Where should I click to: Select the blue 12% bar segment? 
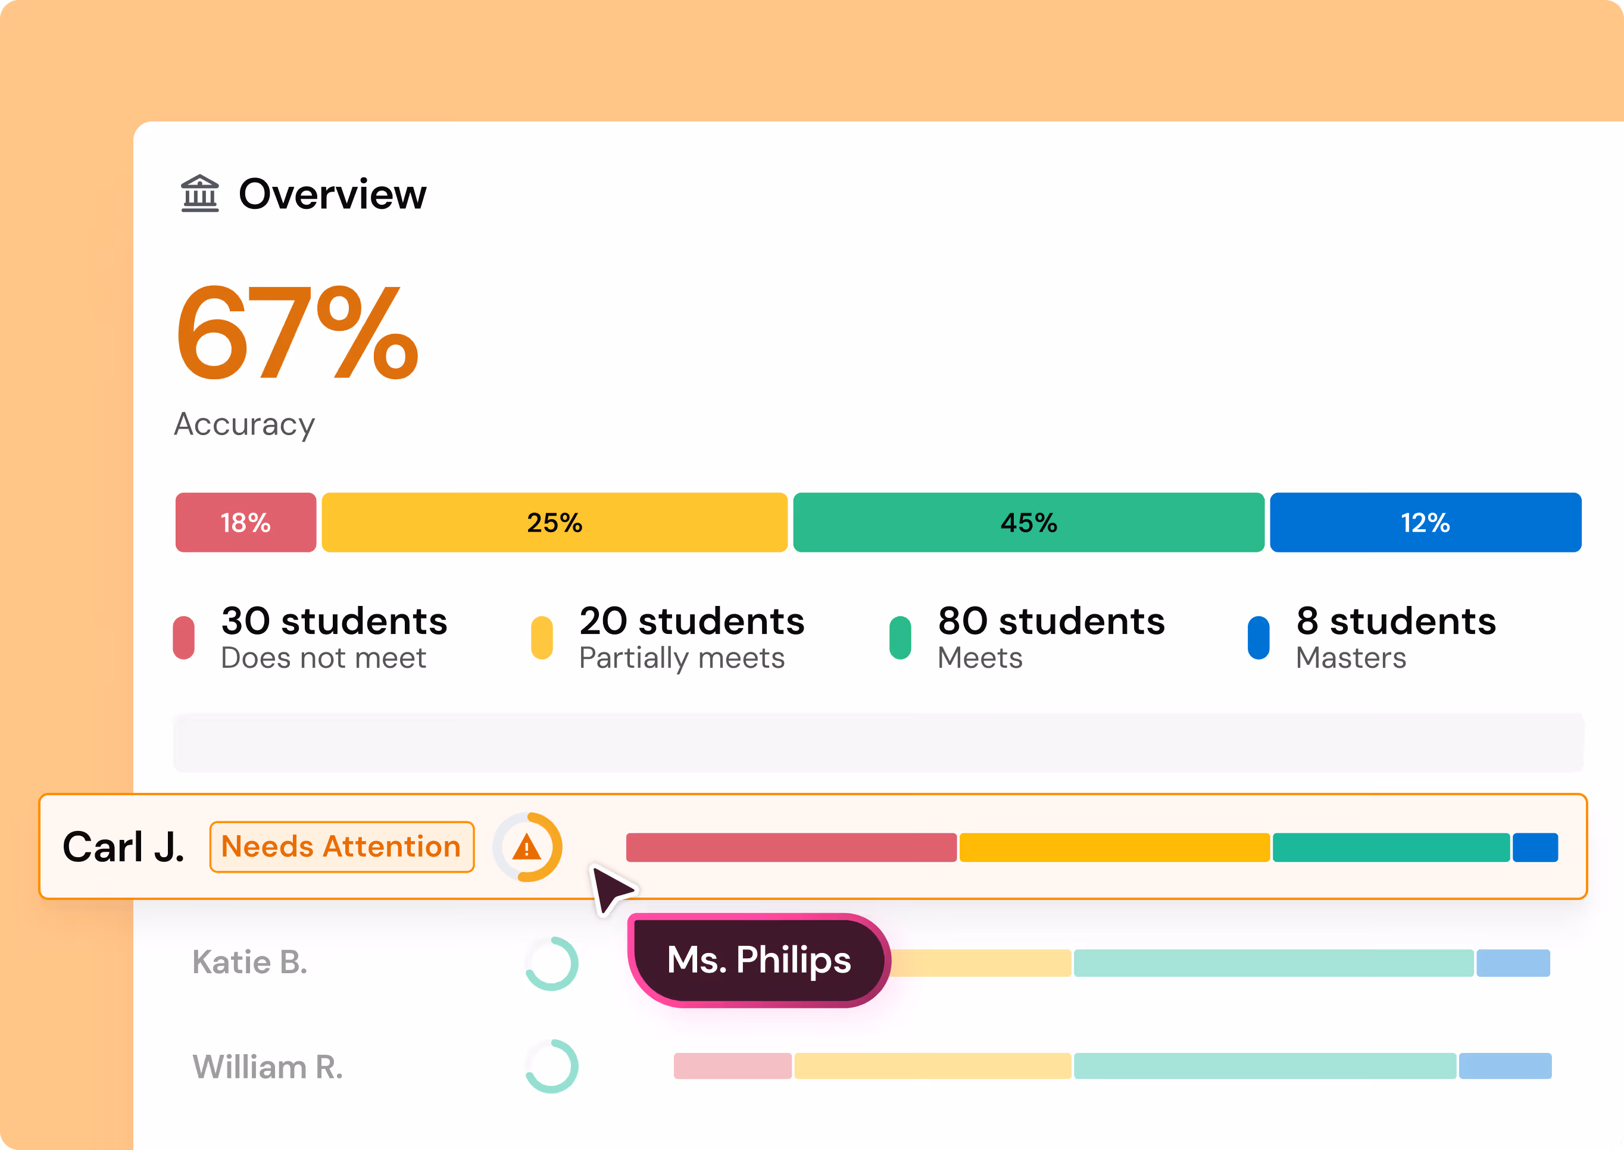pos(1426,523)
